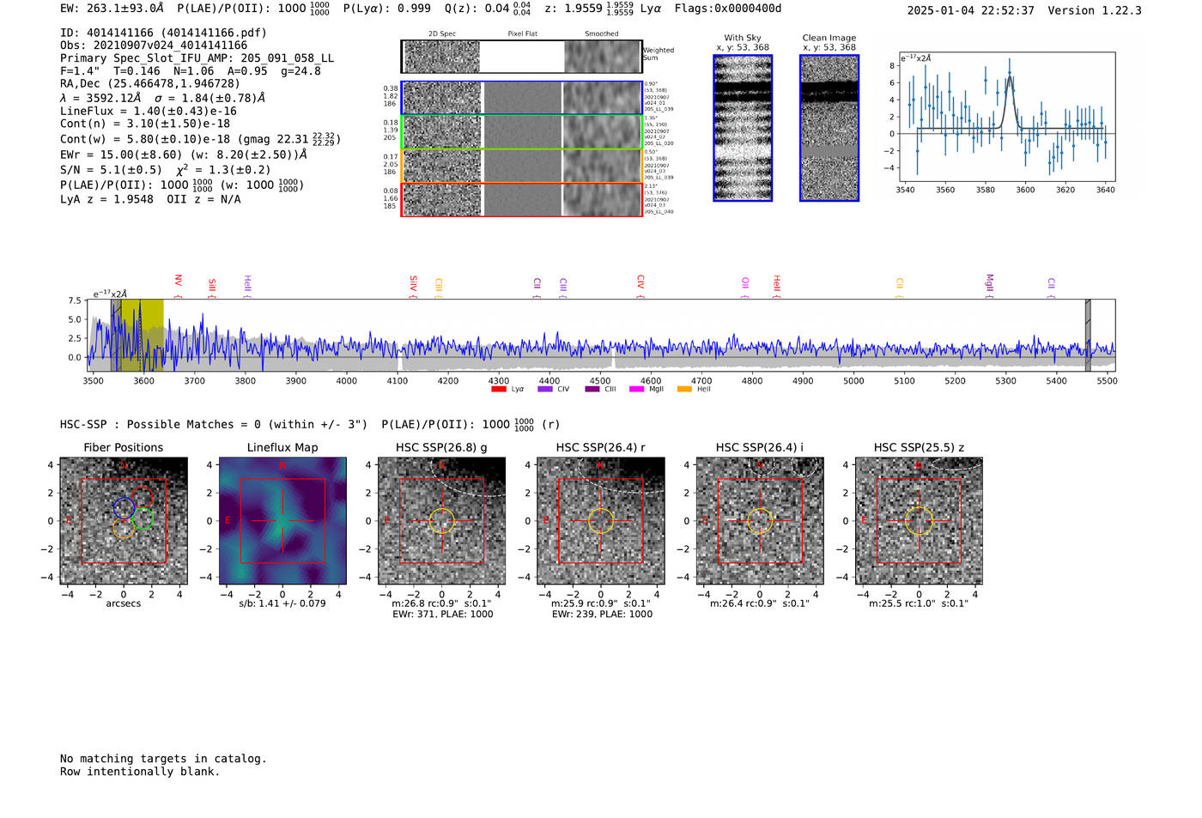1202x818 pixels.
Task: Click the red fiber circle in Fiber Positions
Action: coord(143,498)
